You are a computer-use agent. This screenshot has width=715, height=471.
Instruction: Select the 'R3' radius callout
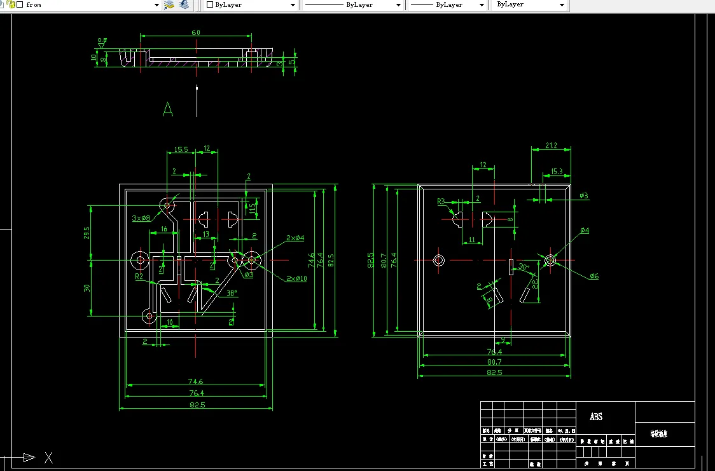point(440,201)
